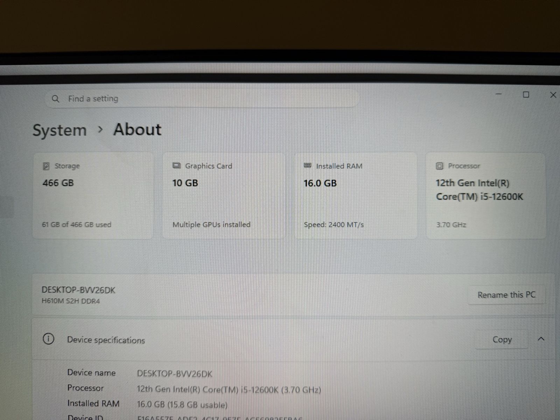Go back to System in breadcrumb
The image size is (560, 420).
point(59,130)
